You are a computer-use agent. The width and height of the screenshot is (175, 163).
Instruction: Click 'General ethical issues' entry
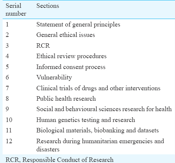pos(65,35)
